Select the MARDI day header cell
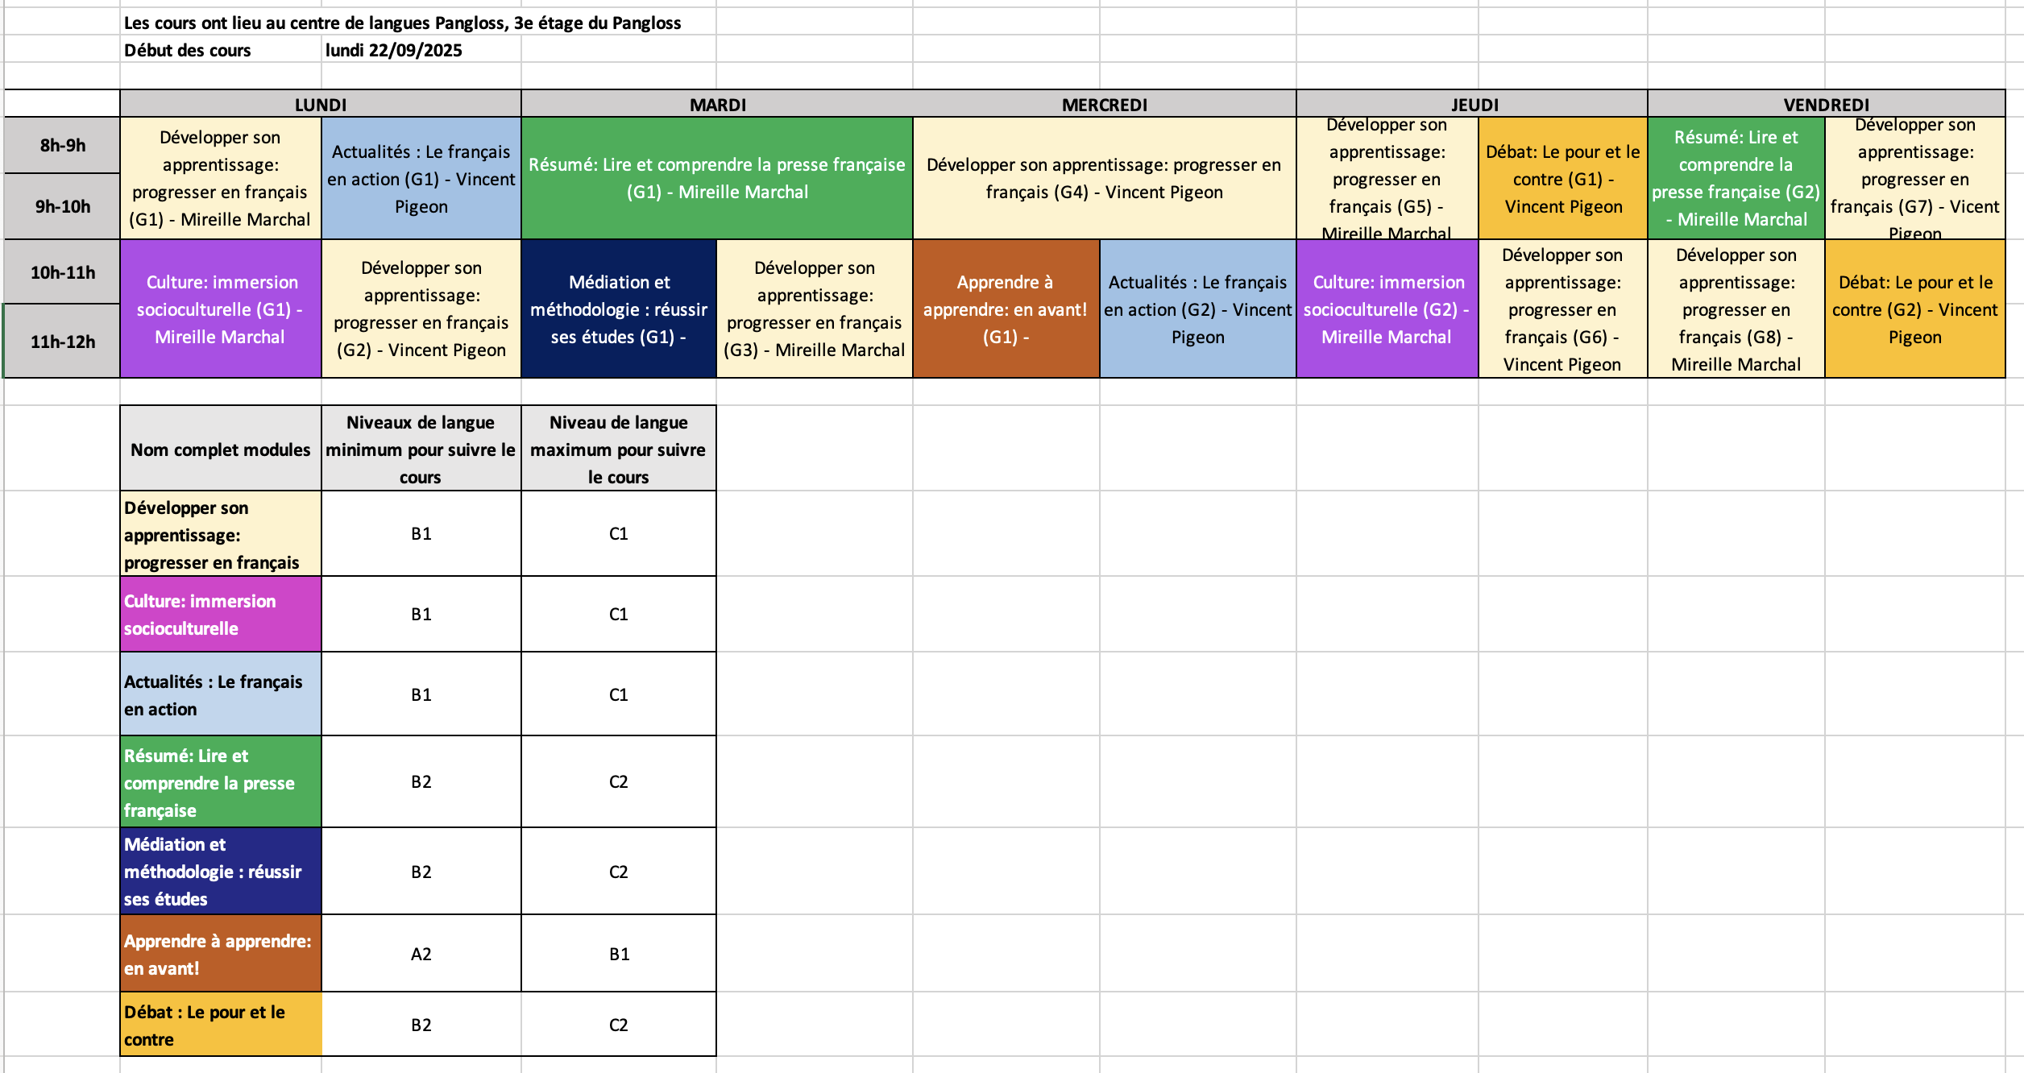The image size is (2024, 1073). (x=717, y=104)
